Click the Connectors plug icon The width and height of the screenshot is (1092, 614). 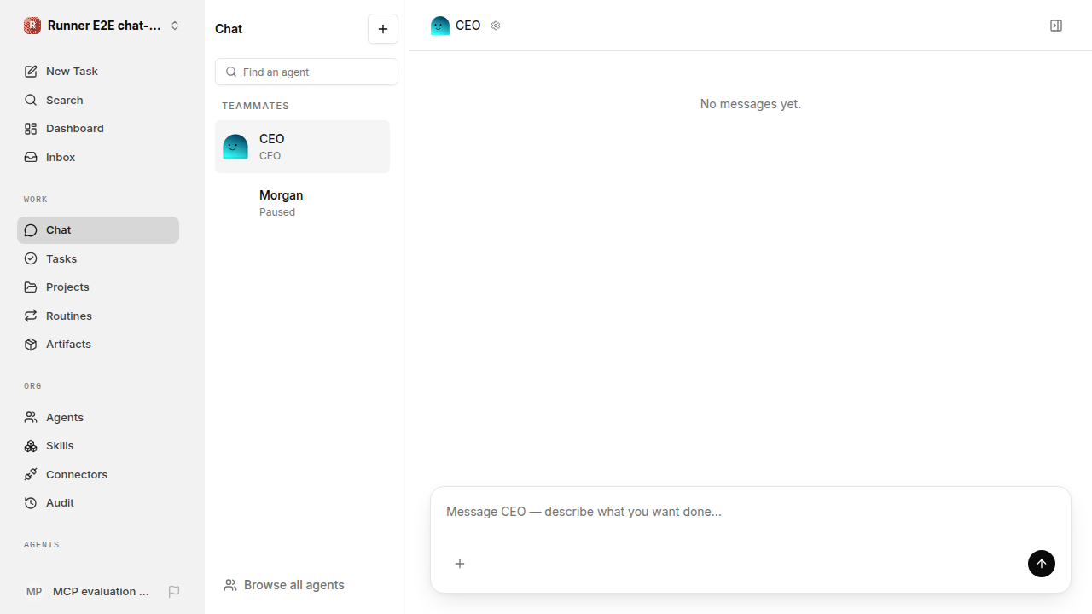(31, 474)
